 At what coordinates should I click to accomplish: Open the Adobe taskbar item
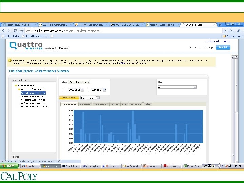[x=172, y=166]
